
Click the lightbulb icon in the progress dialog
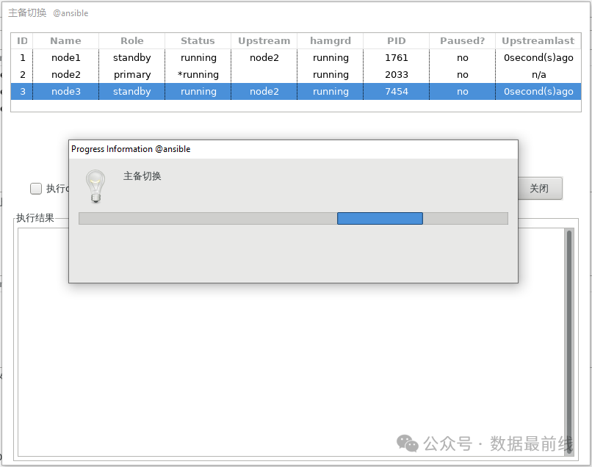[x=95, y=186]
